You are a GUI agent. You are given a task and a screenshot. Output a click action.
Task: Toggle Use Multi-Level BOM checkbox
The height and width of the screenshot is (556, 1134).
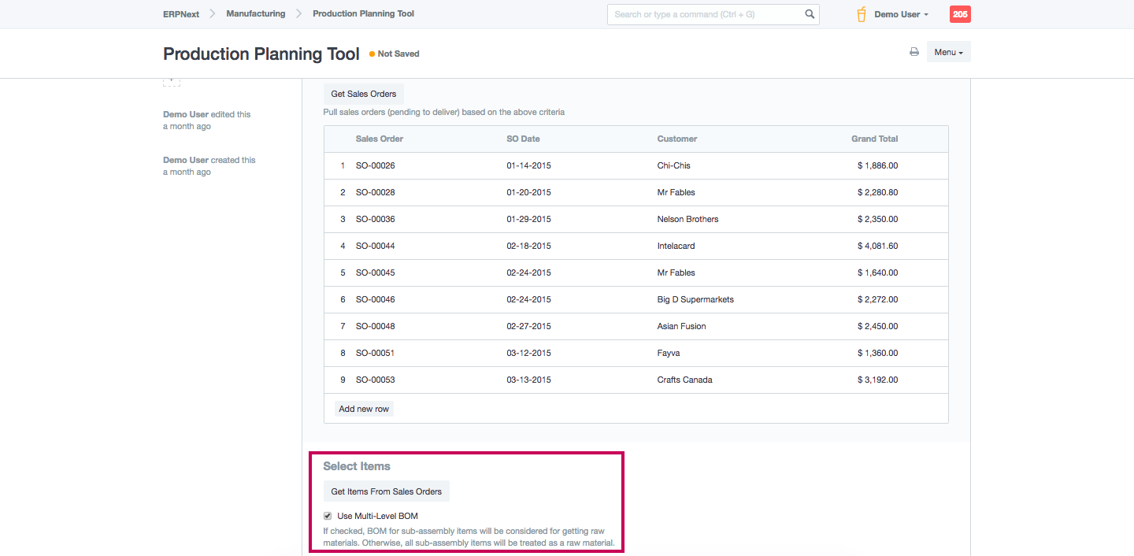tap(328, 516)
